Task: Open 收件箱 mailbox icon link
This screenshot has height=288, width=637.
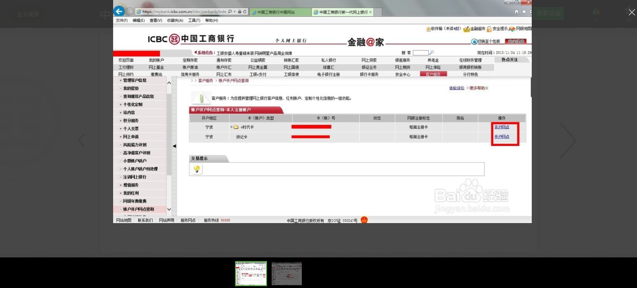Action: coord(428,29)
